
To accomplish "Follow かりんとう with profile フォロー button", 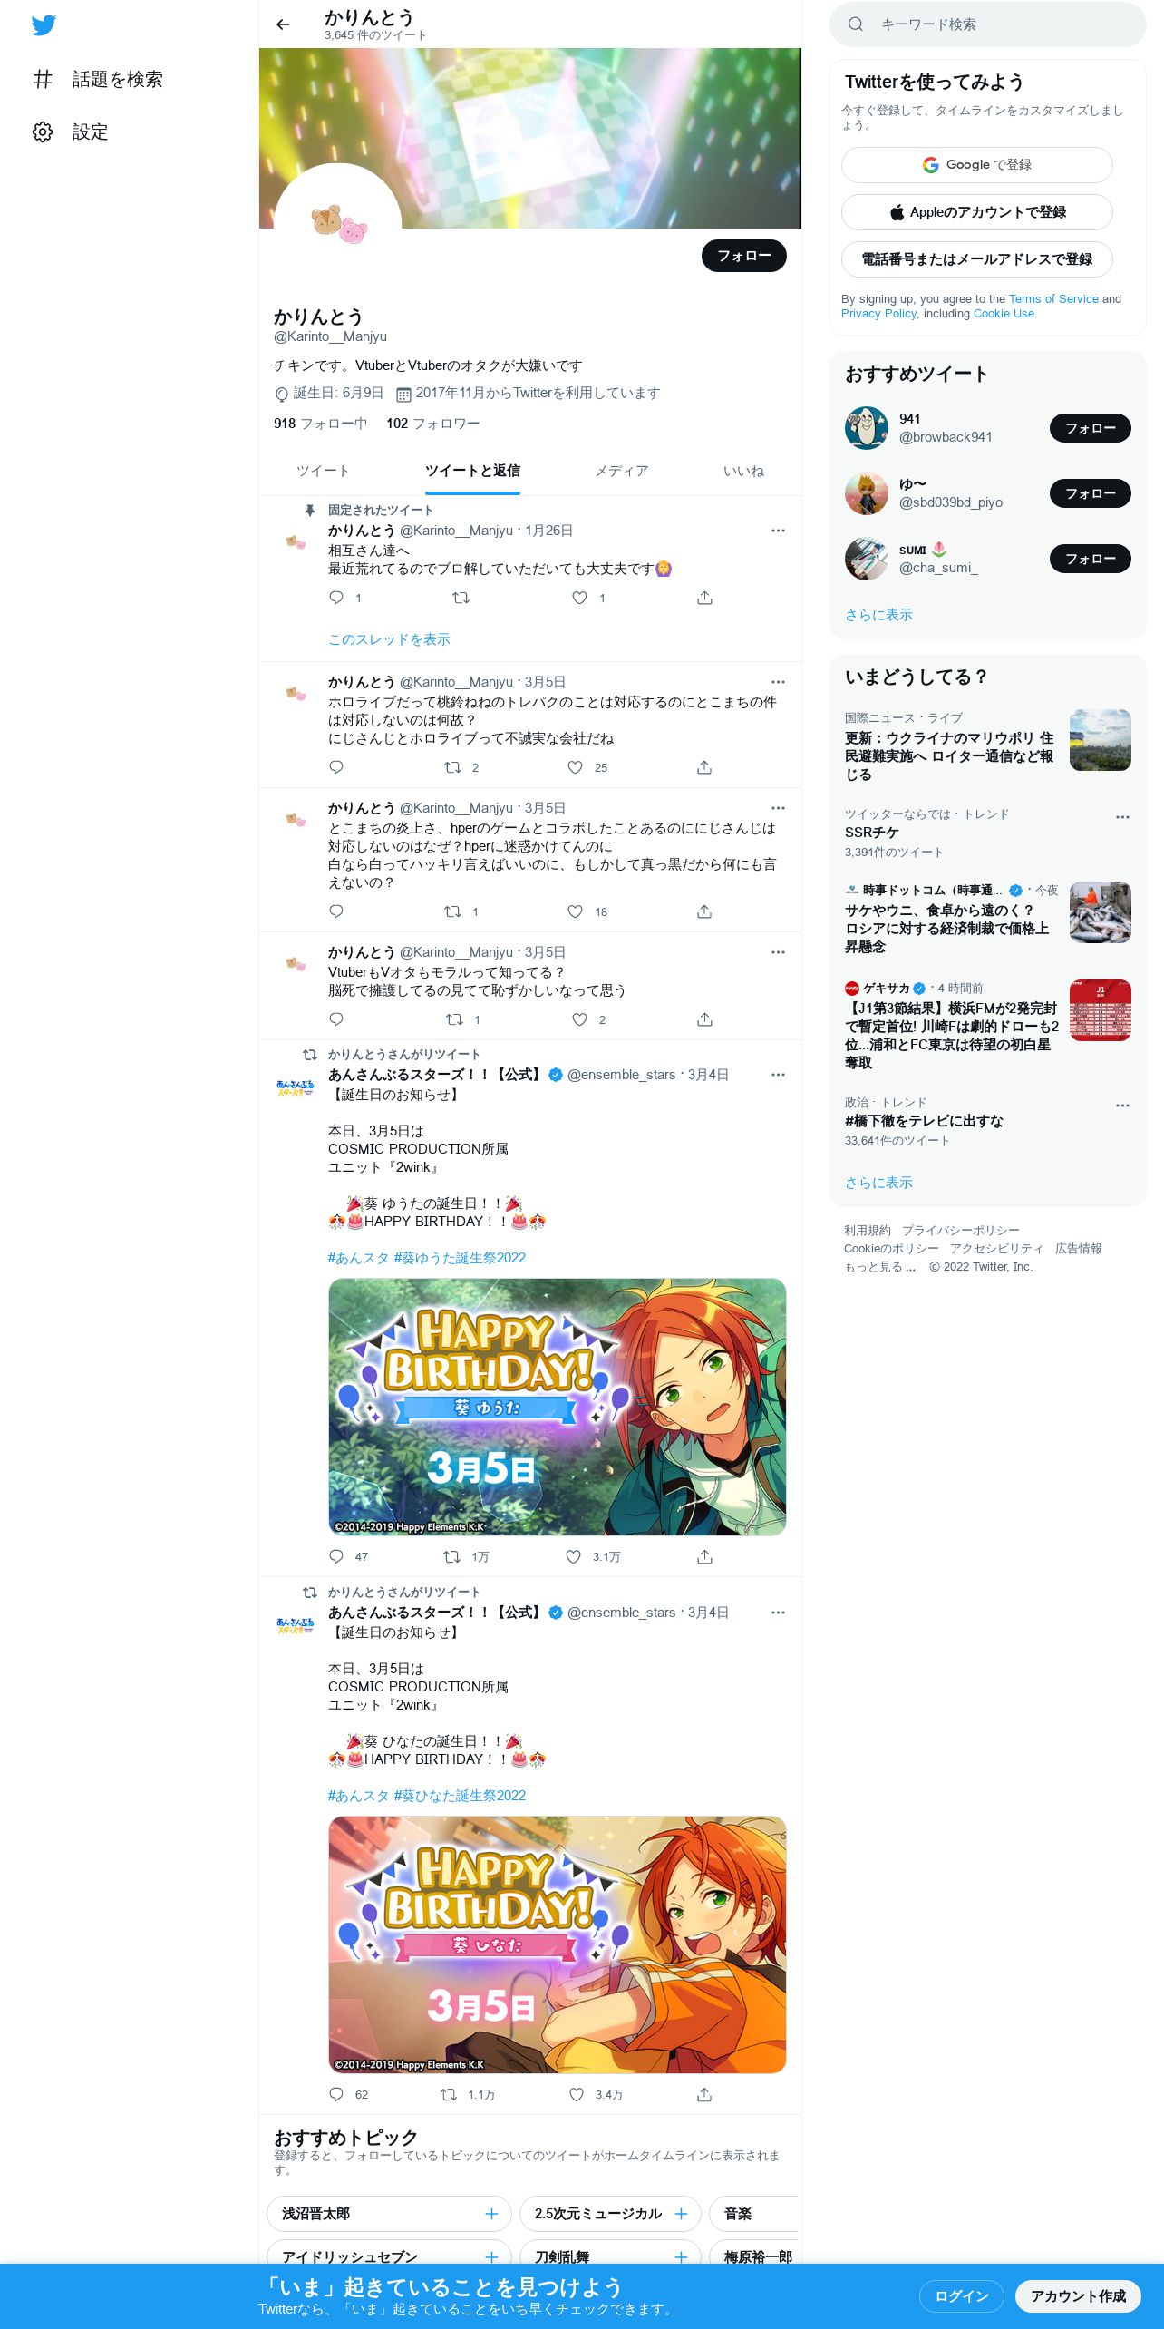I will pos(743,256).
